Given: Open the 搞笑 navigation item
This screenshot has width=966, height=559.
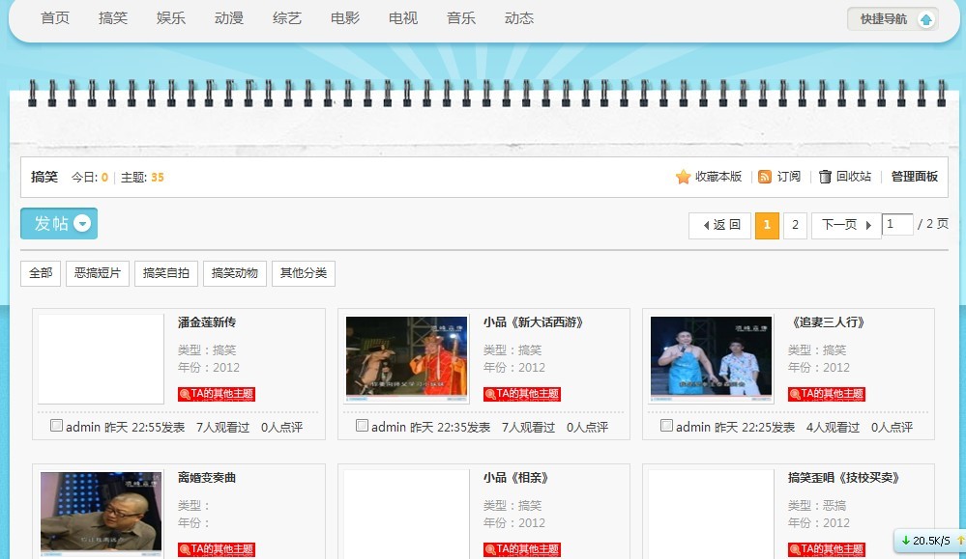Looking at the screenshot, I should point(113,18).
